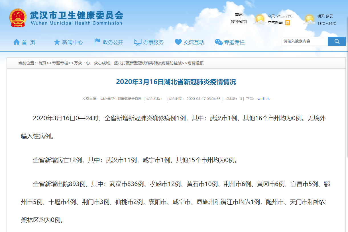Click the monitor icon for 办事服务
The image size is (348, 232).
(138, 42)
